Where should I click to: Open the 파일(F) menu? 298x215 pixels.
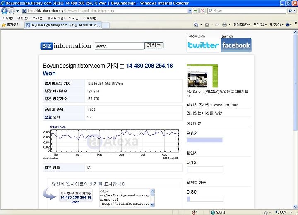click(8, 18)
